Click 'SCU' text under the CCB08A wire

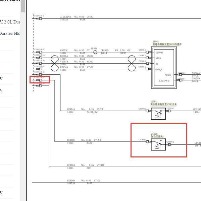[x=89, y=168]
